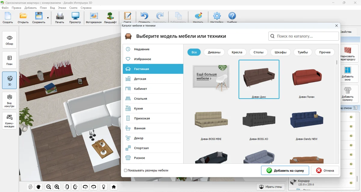The image size is (361, 192).
Task: Toggle the topmost eye icon in object list
Action: [x=351, y=117]
